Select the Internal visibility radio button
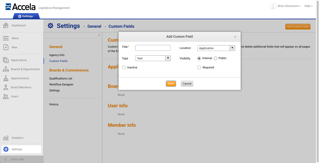Viewport: 319px width, 163px height. point(199,58)
